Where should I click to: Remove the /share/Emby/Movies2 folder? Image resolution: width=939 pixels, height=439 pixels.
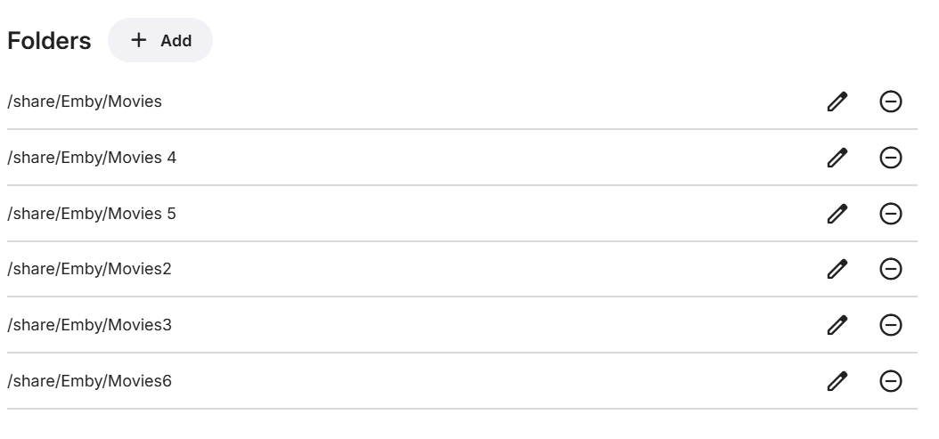click(890, 269)
